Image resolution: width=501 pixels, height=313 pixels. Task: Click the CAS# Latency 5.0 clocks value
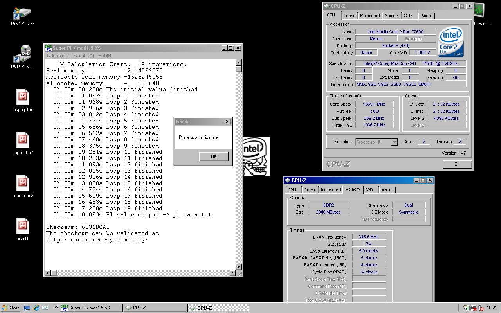point(369,251)
